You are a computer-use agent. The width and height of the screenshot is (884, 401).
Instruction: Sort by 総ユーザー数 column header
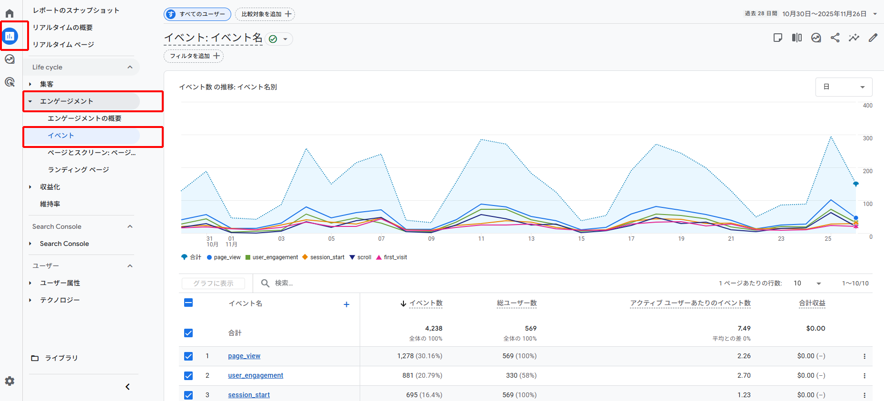pos(517,303)
